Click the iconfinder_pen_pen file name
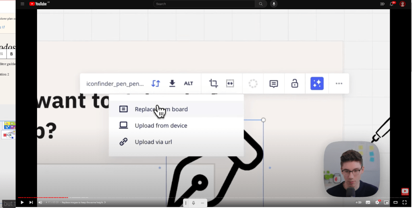This screenshot has height=208, width=412. click(x=115, y=84)
